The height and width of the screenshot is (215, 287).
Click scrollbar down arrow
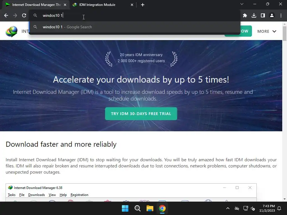coord(285,199)
